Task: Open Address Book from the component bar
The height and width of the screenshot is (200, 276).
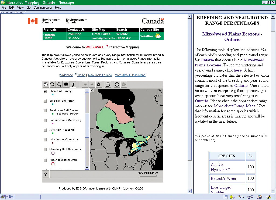Action: pyautogui.click(x=259, y=197)
